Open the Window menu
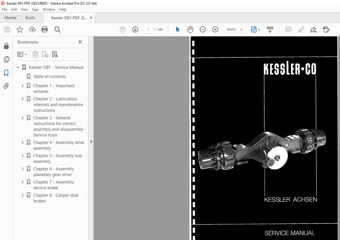Image resolution: width=340 pixels, height=240 pixels. click(x=49, y=9)
